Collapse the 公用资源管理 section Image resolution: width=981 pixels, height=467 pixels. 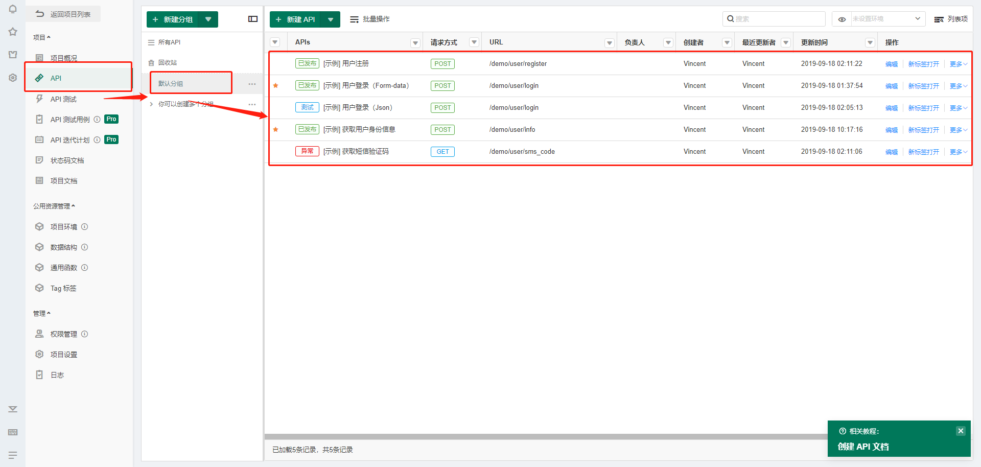click(54, 206)
